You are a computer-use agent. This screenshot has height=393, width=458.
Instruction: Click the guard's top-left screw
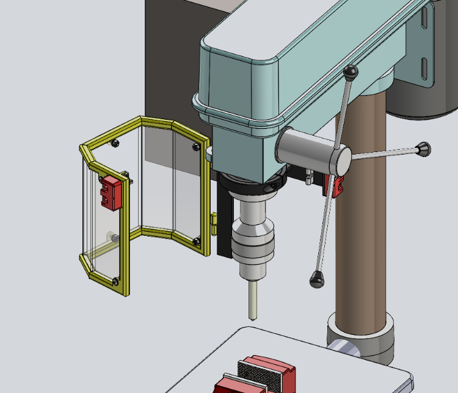click(115, 143)
